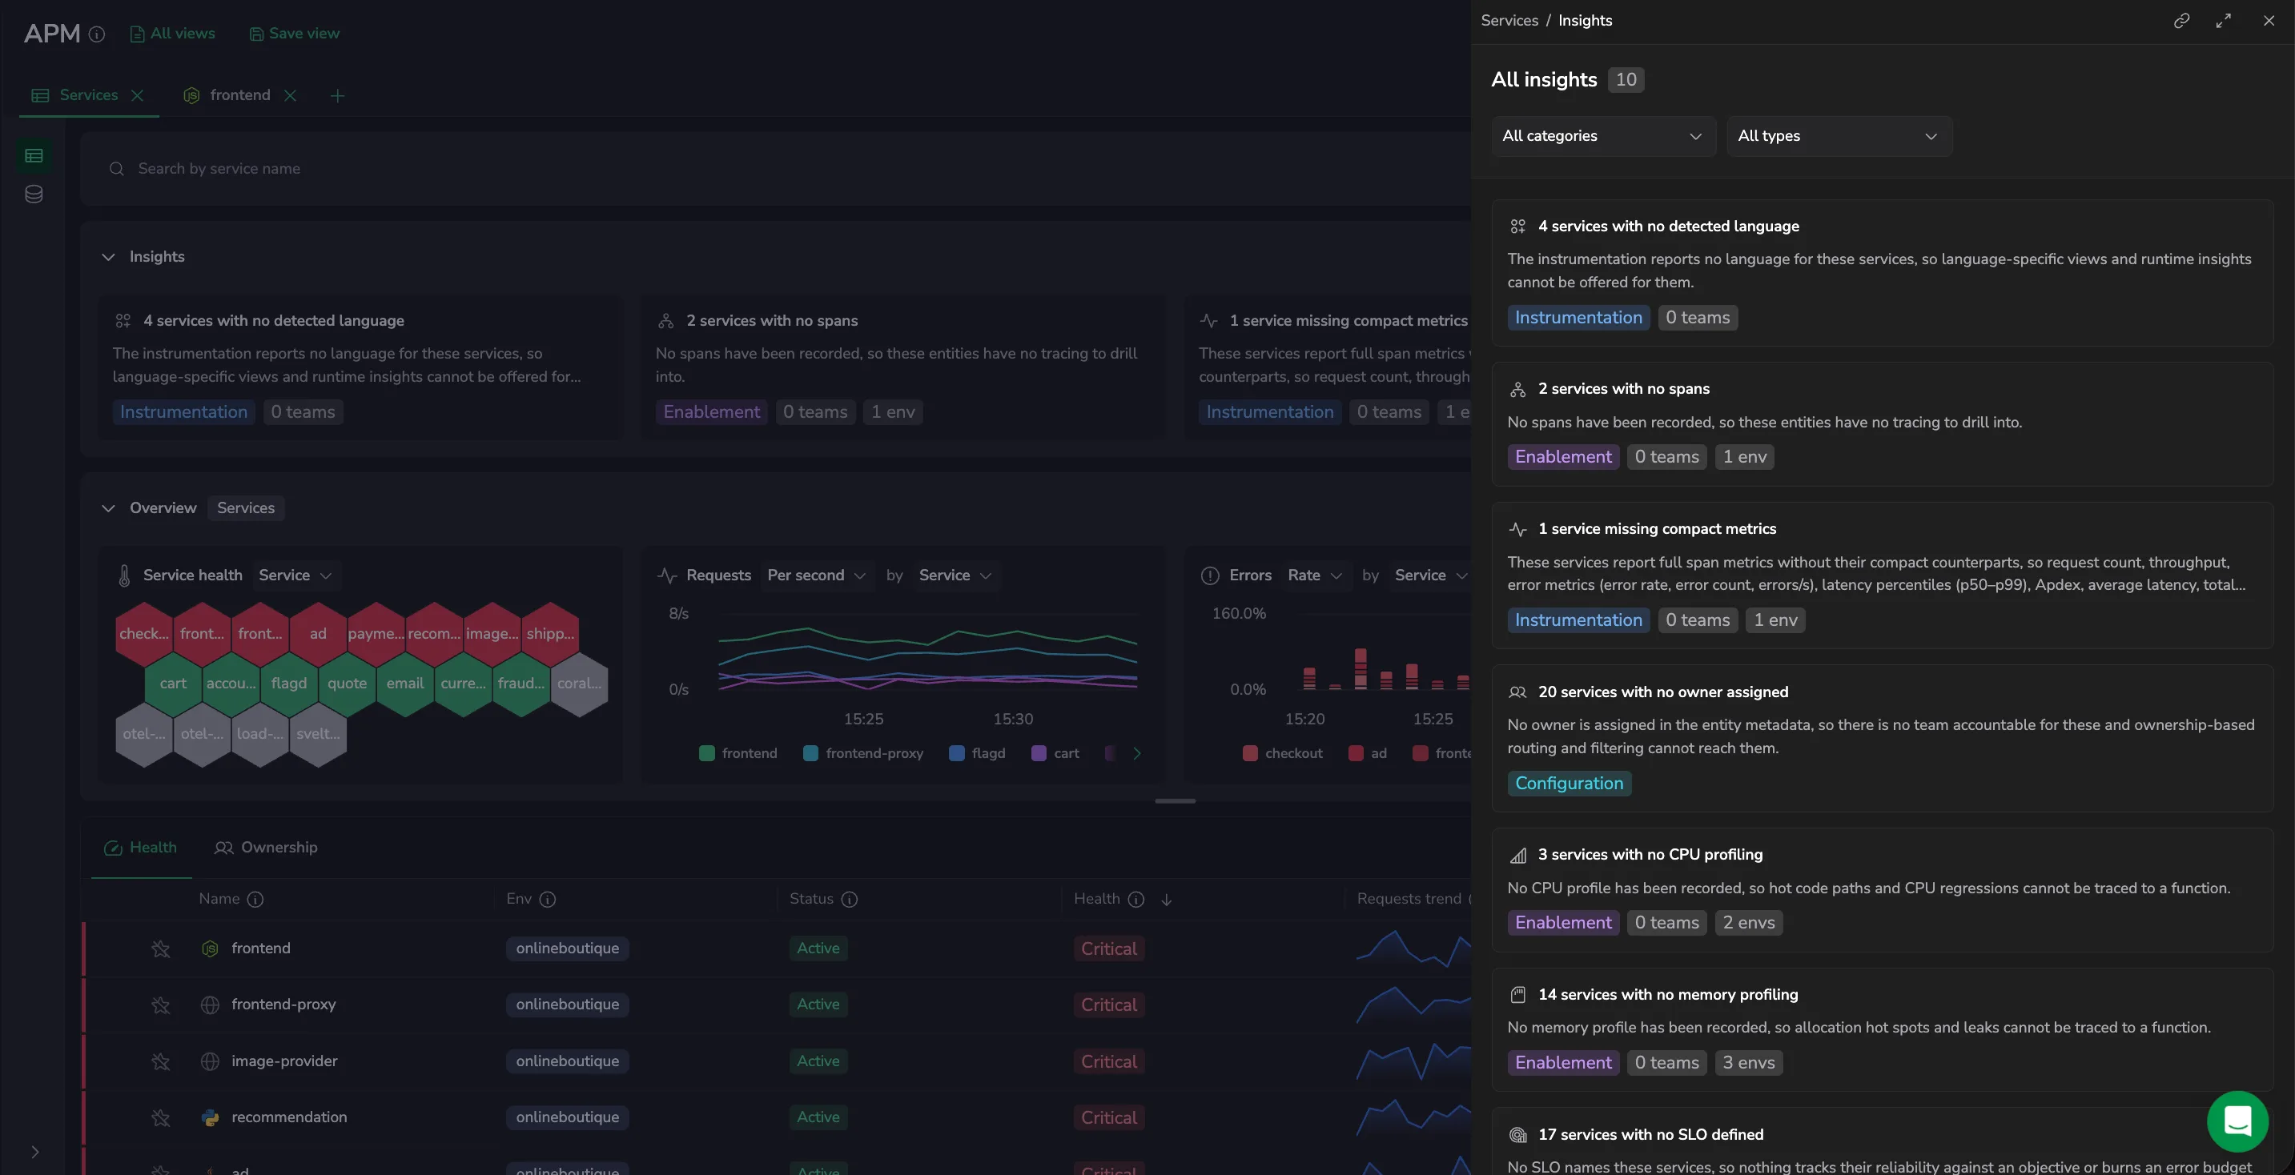Click the frontend service Node.js icon
2295x1175 pixels.
pos(209,948)
